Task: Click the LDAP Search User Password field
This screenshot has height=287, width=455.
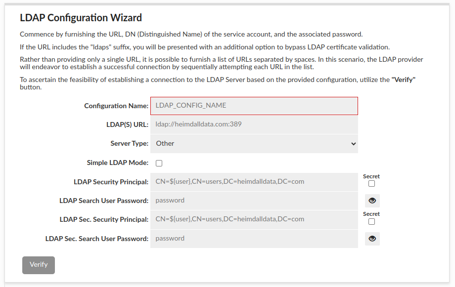Action: click(x=254, y=201)
